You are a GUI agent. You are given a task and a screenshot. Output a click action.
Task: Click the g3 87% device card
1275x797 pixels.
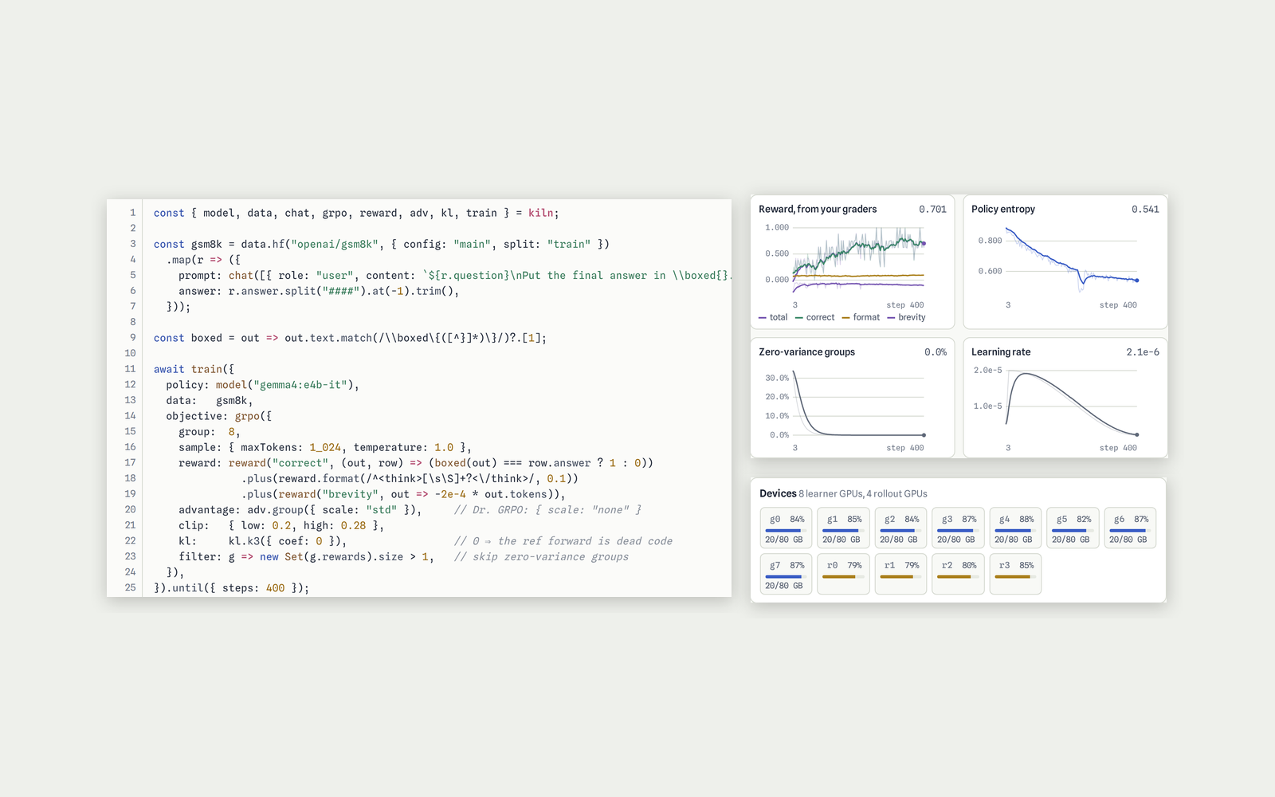958,528
